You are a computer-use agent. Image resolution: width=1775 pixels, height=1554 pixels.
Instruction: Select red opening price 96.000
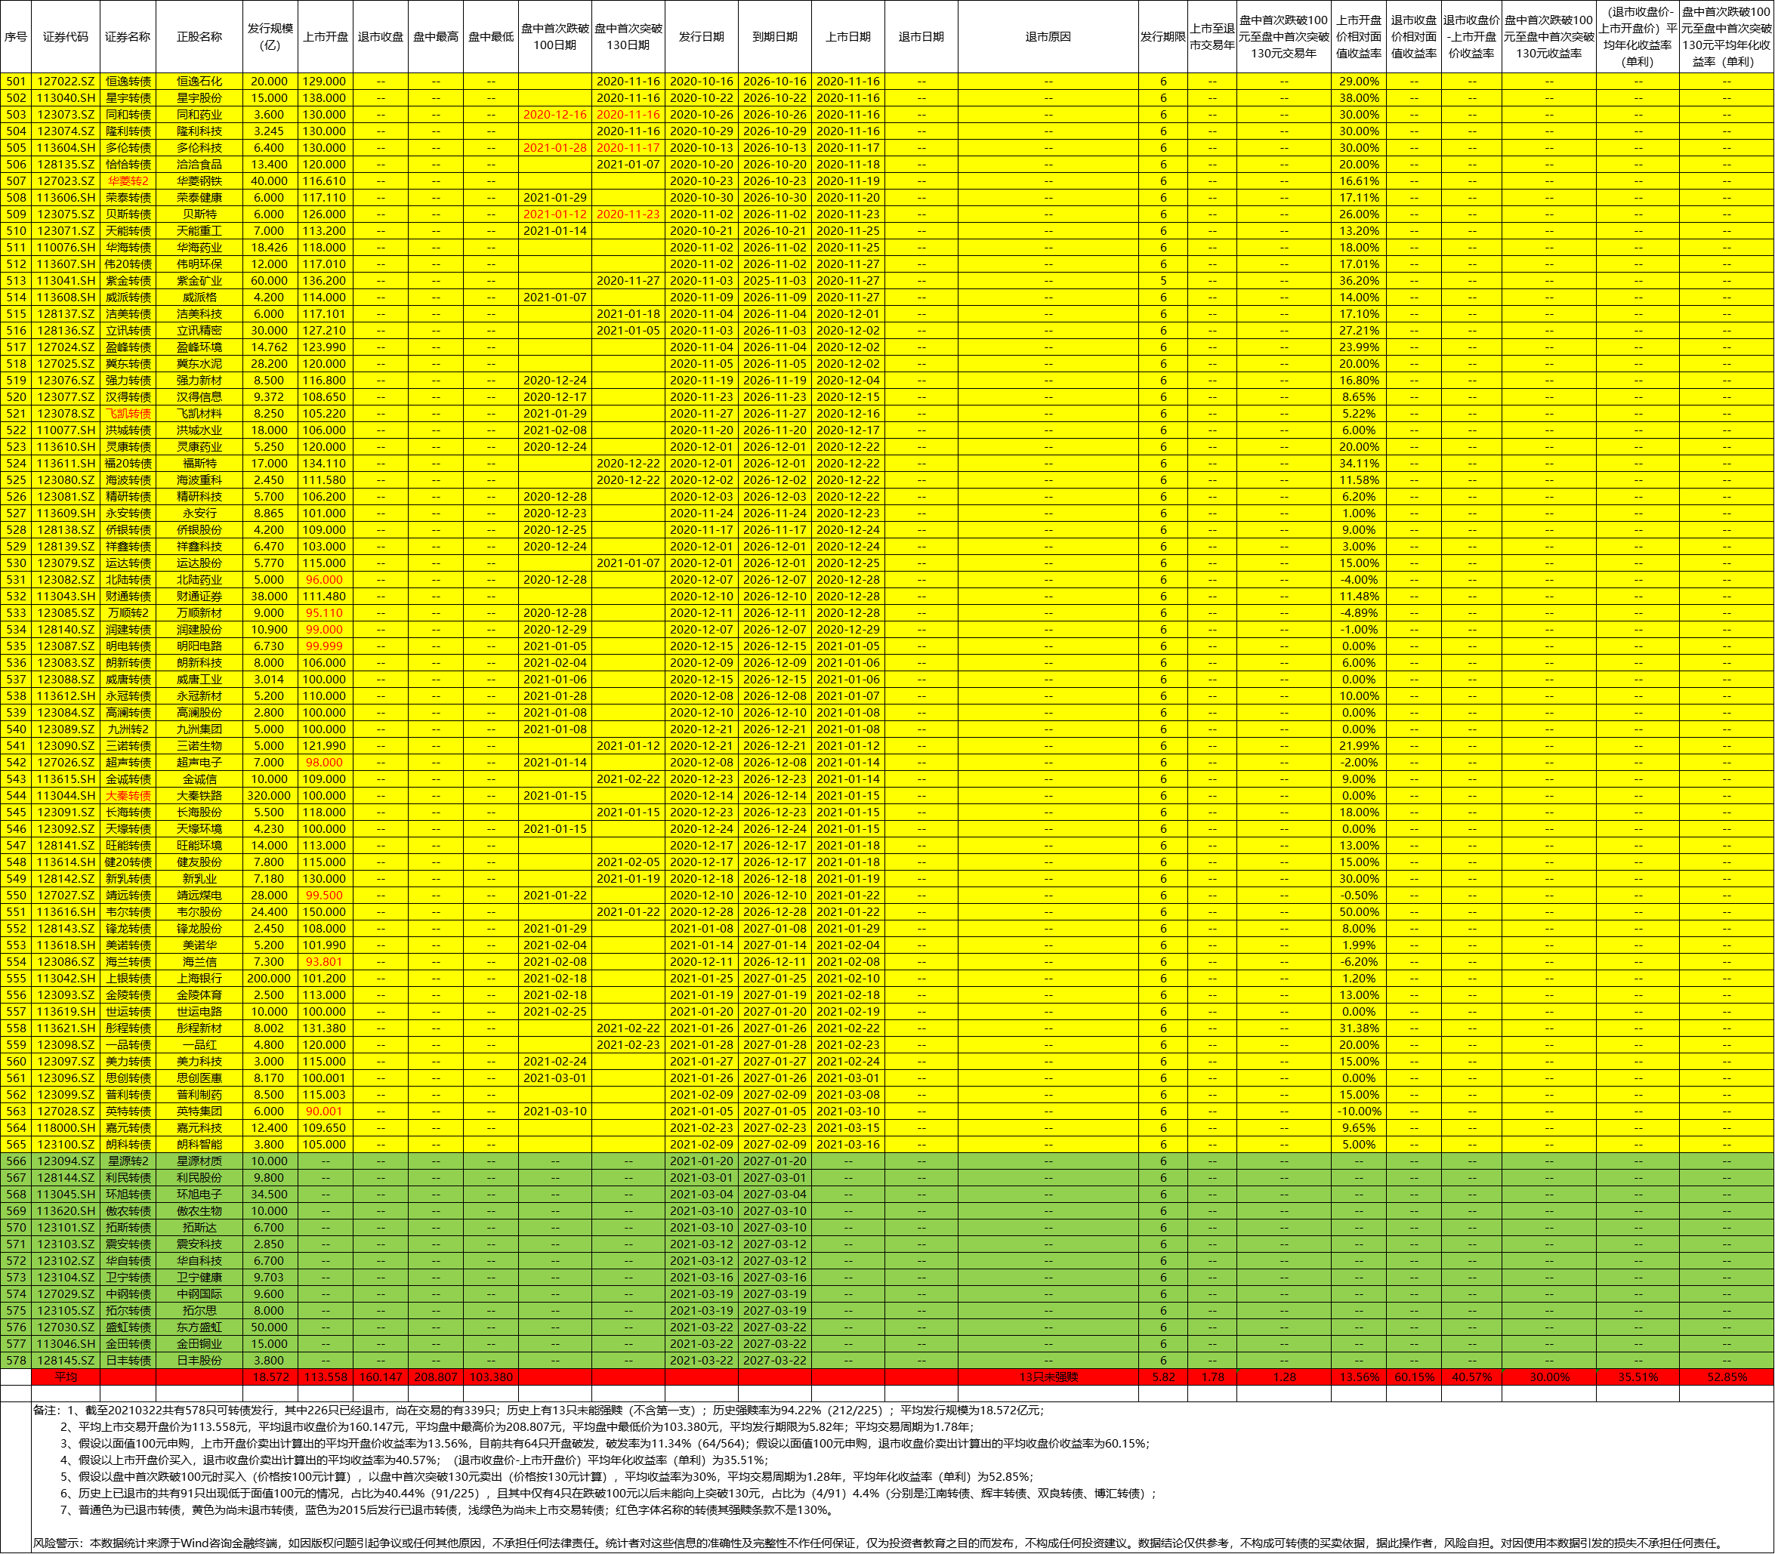click(x=325, y=580)
